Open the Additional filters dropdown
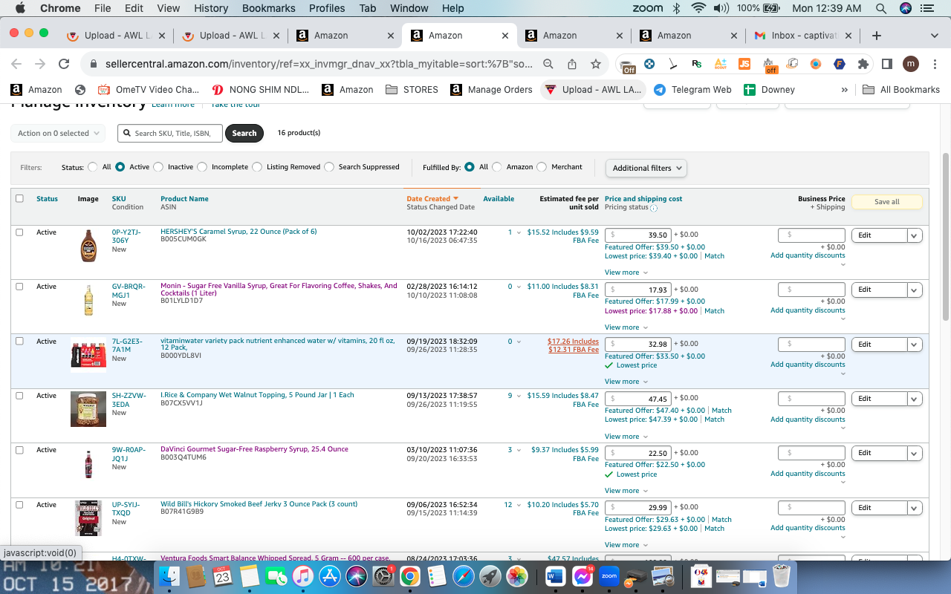 (646, 168)
